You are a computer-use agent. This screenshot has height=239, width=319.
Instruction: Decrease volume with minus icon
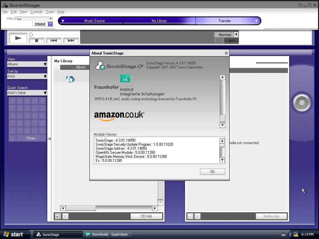coord(16,18)
